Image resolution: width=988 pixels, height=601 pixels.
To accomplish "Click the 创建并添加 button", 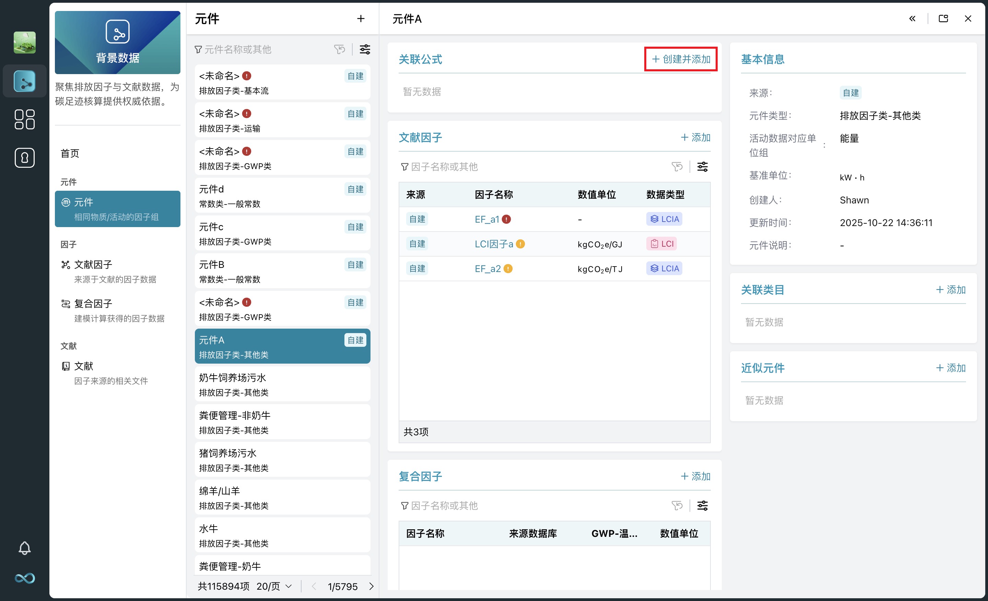I will [x=681, y=59].
